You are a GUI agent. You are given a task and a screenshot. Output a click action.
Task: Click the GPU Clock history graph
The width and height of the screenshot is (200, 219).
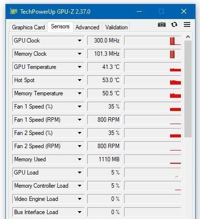click(152, 41)
